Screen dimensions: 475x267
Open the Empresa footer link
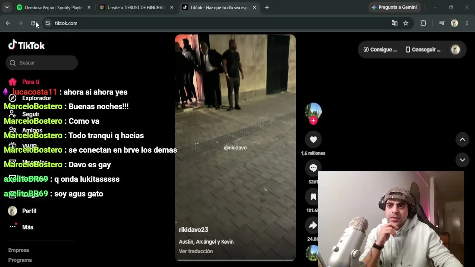[19, 250]
